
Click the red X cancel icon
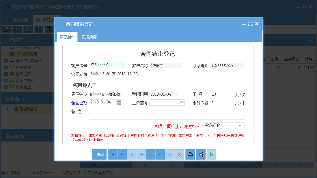tap(179, 154)
